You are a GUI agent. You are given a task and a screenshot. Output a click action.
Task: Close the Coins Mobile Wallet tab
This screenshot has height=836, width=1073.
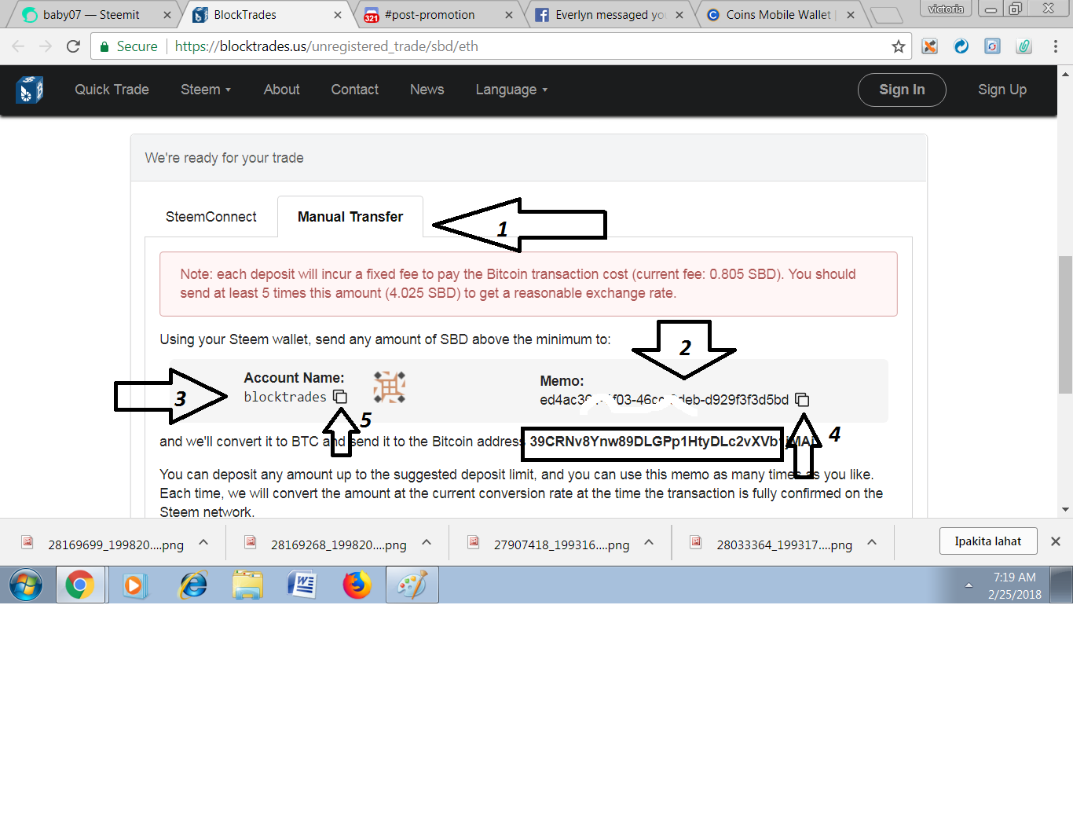(x=851, y=15)
